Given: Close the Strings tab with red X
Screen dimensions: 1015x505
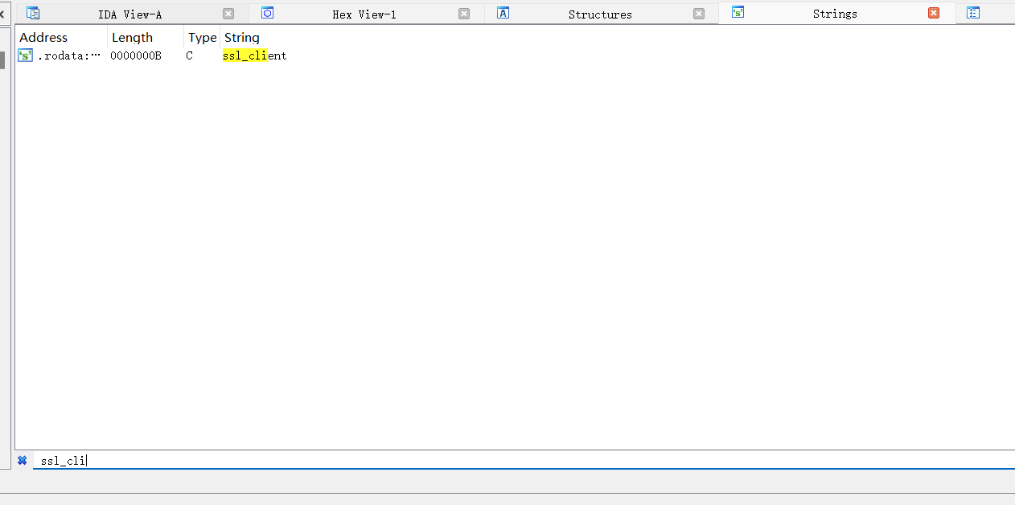Looking at the screenshot, I should pyautogui.click(x=934, y=13).
